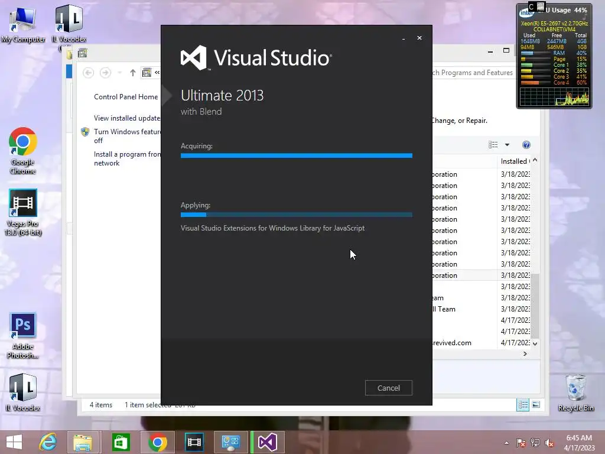The width and height of the screenshot is (605, 454).
Task: Switch to Vegas Pro in taskbar
Action: [194, 442]
